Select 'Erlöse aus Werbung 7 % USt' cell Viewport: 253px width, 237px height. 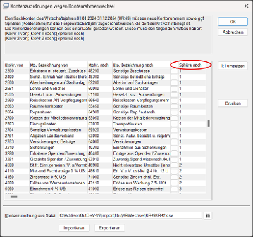(x=140, y=183)
